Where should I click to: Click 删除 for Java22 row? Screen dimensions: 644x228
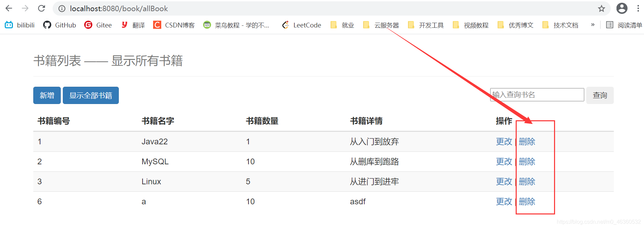(x=527, y=142)
